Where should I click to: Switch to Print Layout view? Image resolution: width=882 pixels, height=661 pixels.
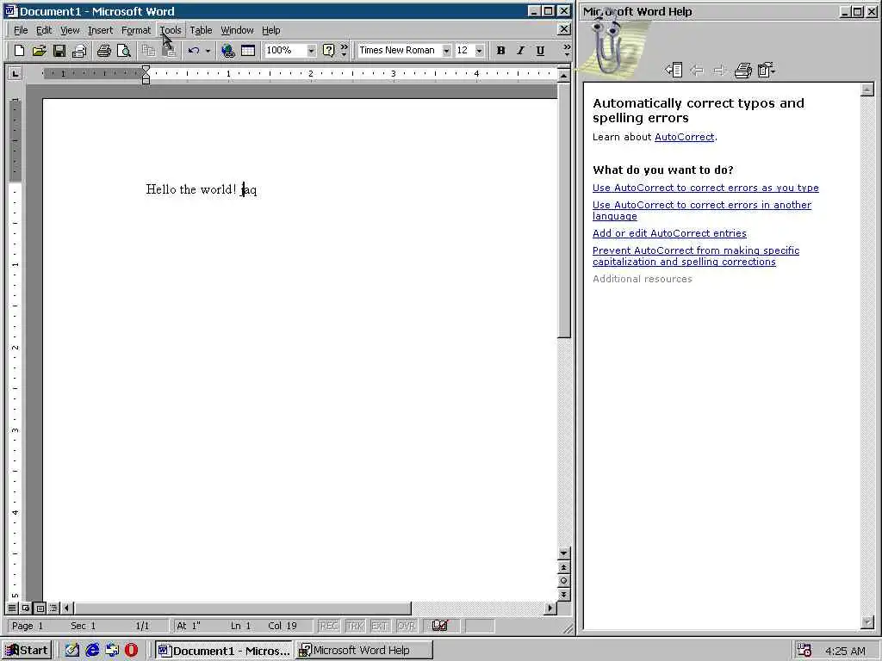pyautogui.click(x=40, y=608)
